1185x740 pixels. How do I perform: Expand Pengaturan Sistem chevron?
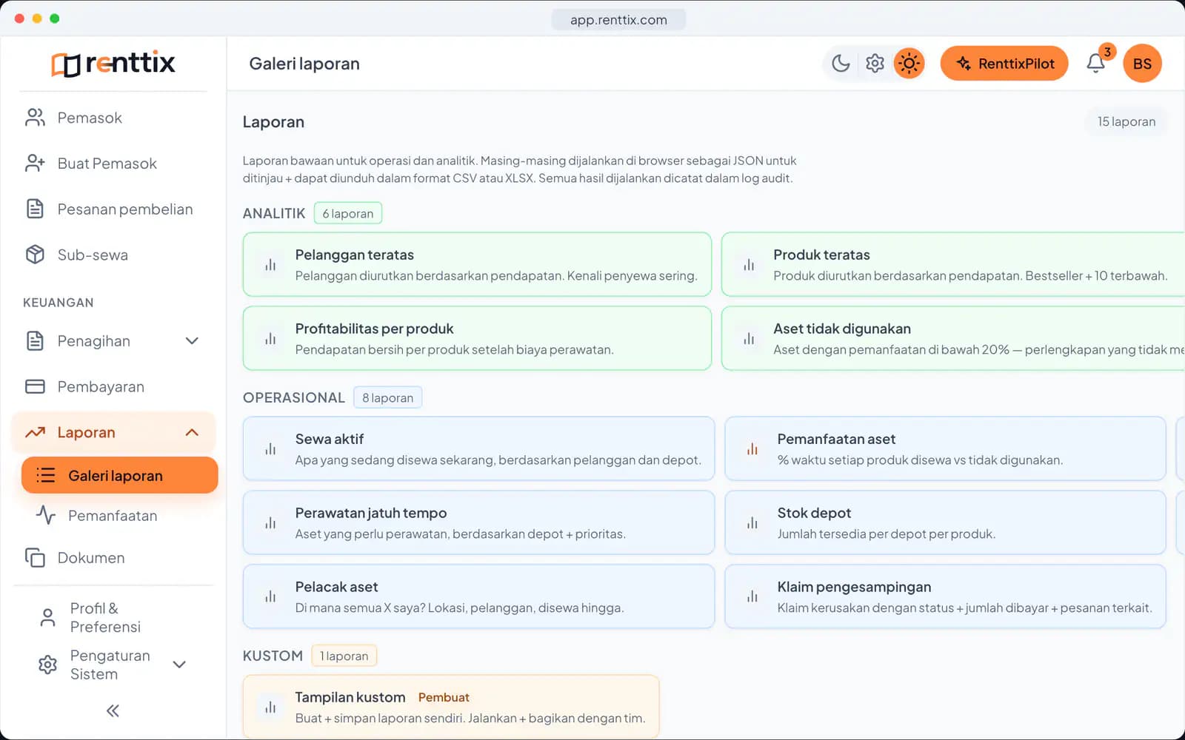[x=179, y=665]
